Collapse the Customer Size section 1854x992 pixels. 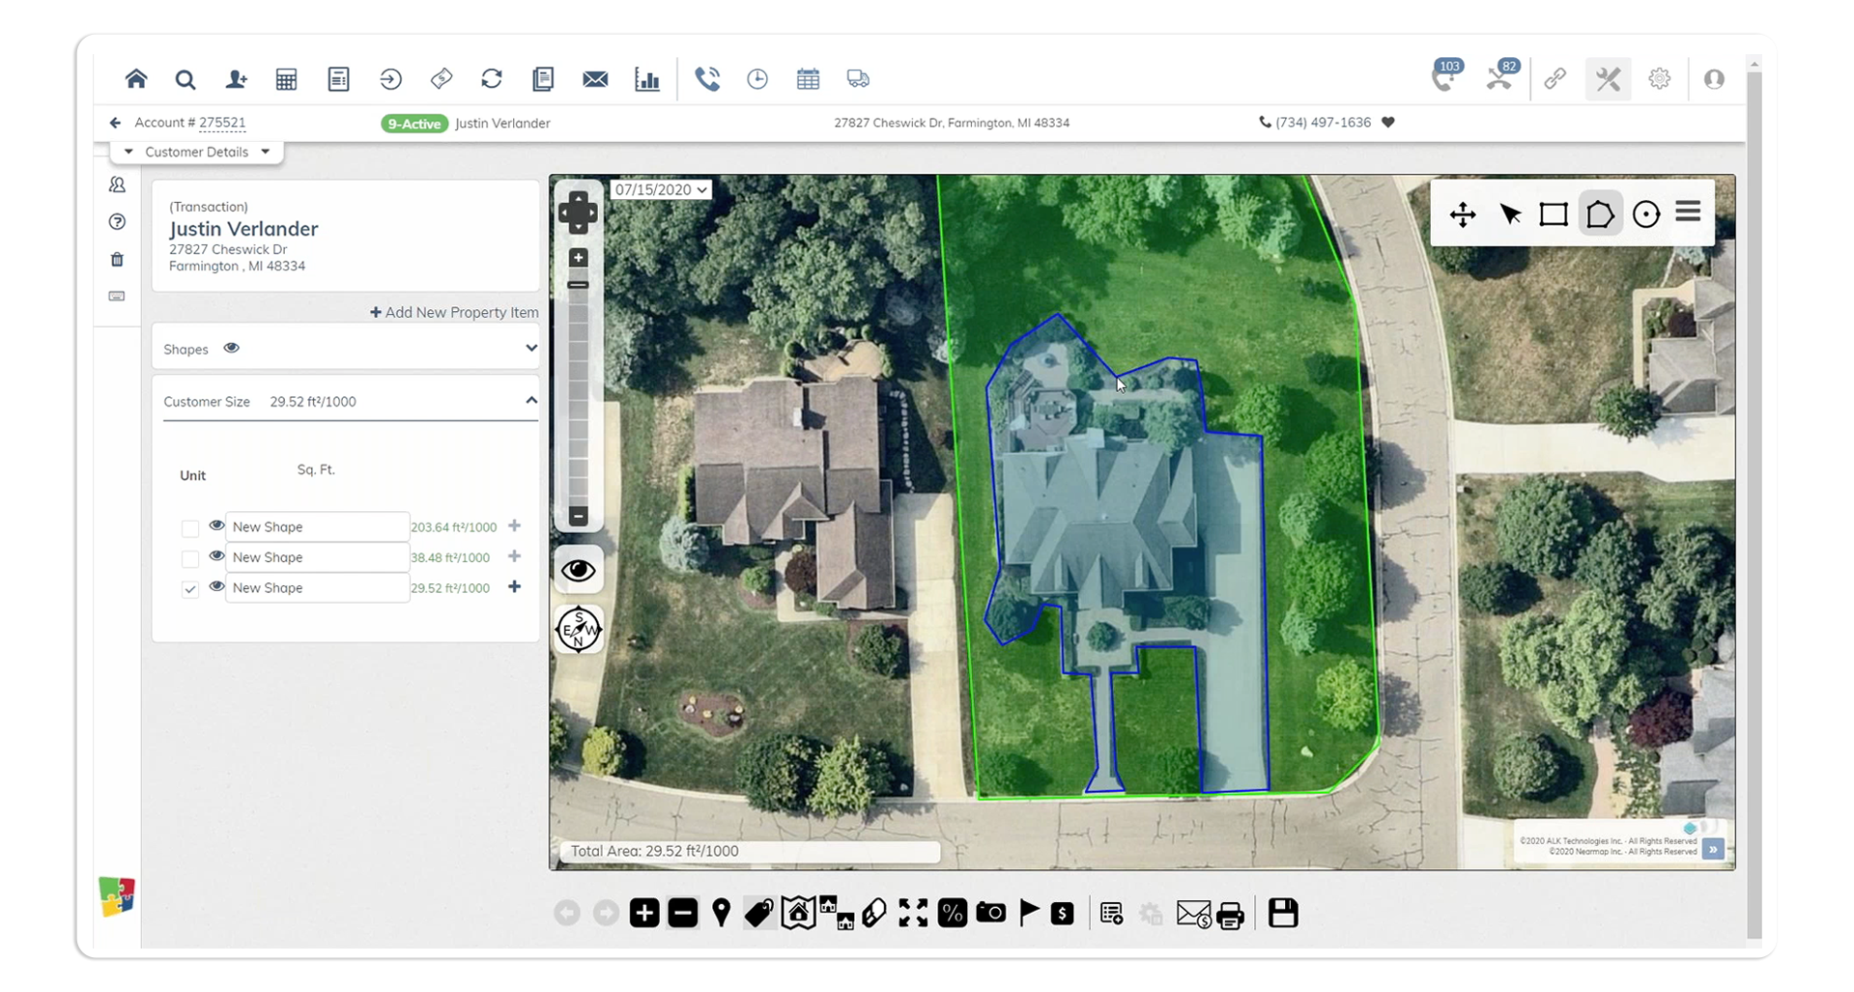tap(530, 400)
